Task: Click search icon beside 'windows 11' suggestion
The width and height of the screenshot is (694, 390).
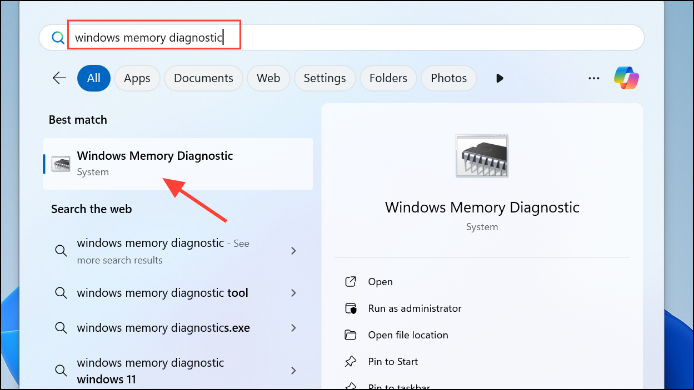Action: (x=61, y=371)
